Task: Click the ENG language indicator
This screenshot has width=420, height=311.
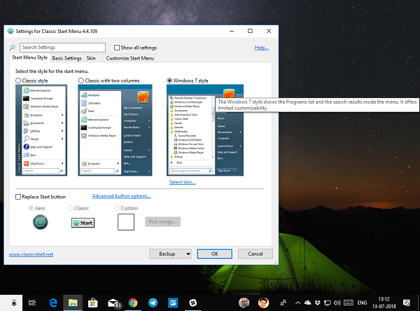Action: point(362,303)
